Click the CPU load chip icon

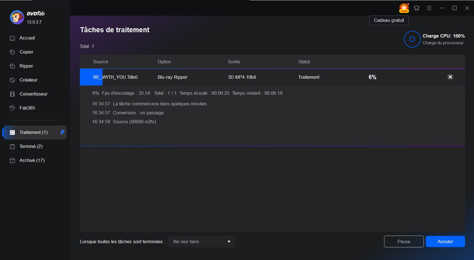coord(412,39)
